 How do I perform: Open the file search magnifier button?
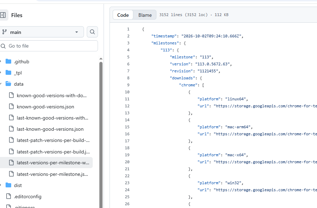pyautogui.click(x=92, y=32)
